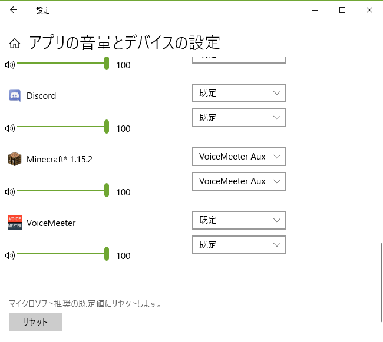Open VoiceMeeter input device dropdown
This screenshot has height=342, width=383.
[239, 245]
